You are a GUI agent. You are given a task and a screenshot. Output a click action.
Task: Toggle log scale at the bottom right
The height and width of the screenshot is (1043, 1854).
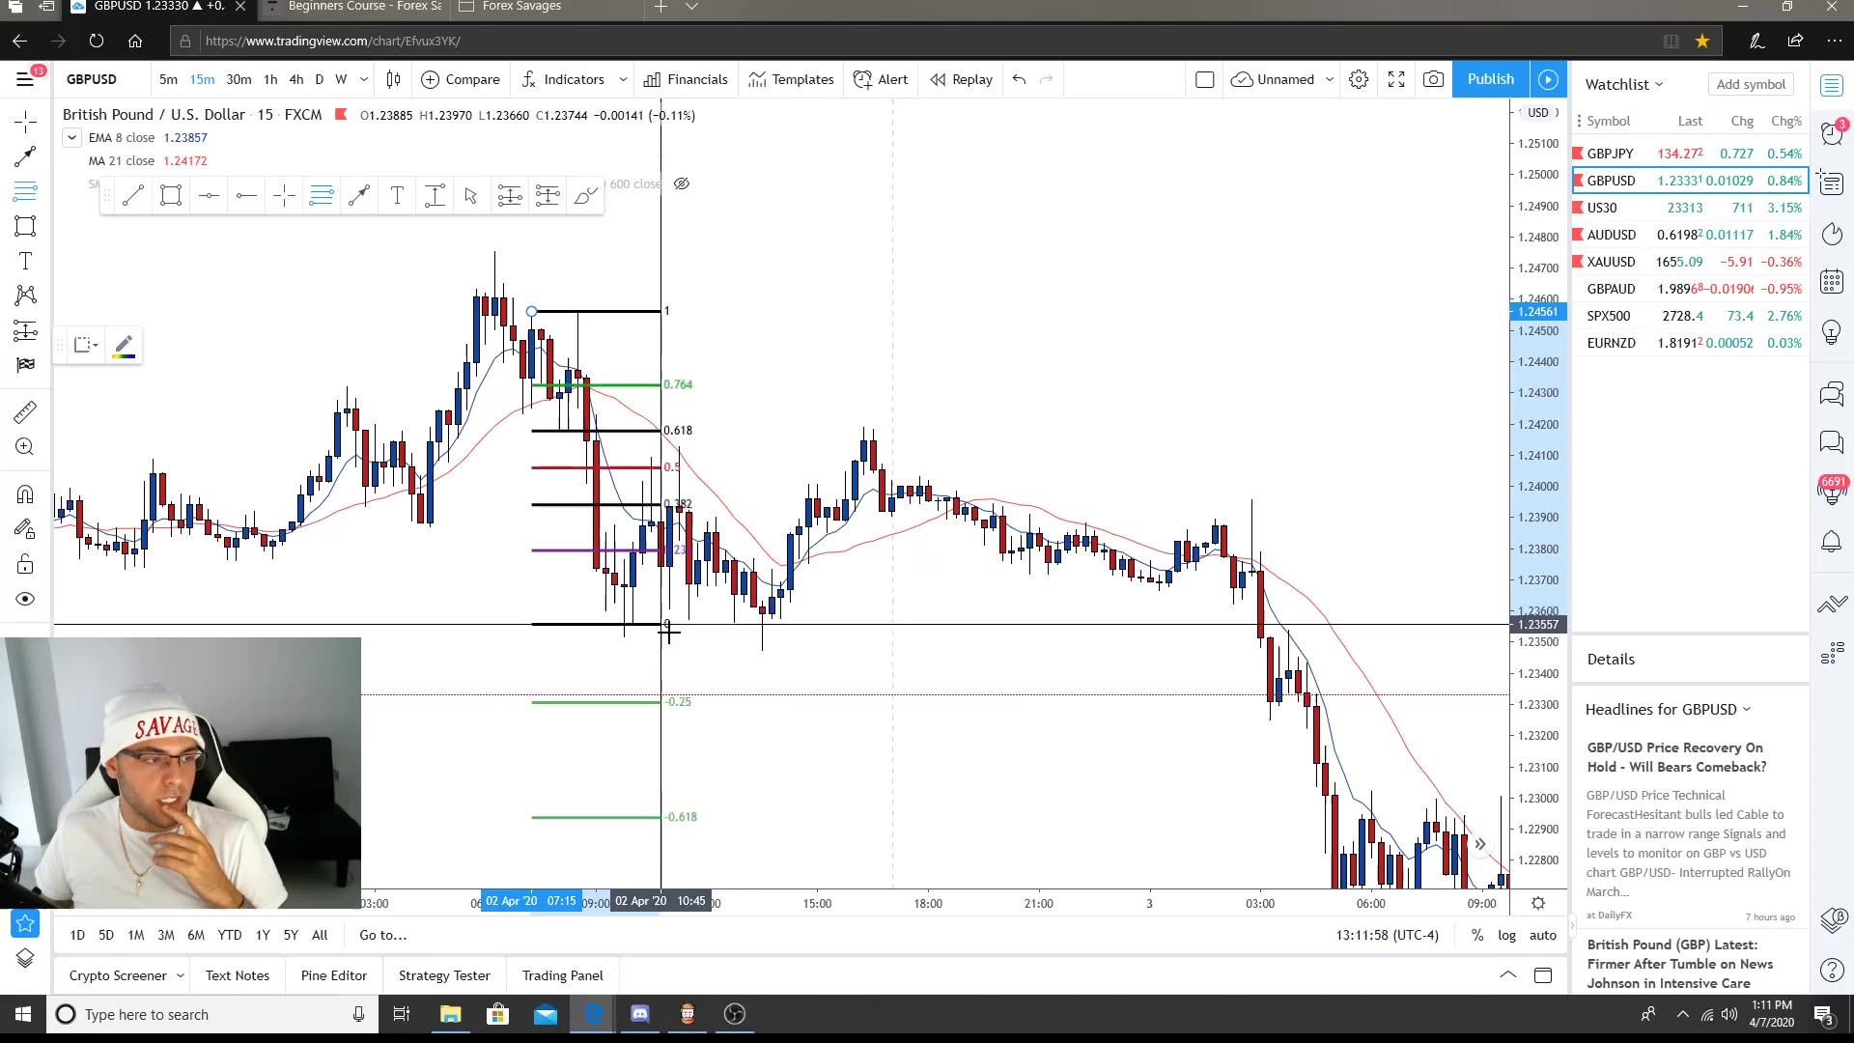point(1506,935)
